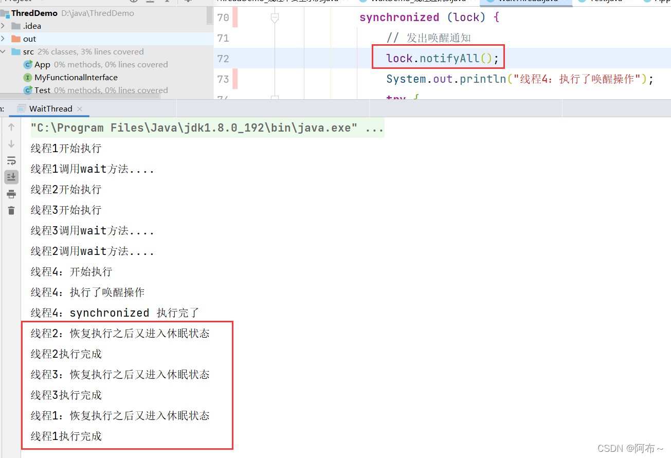Select the WaitThread run tab
The image size is (671, 458).
pos(51,108)
